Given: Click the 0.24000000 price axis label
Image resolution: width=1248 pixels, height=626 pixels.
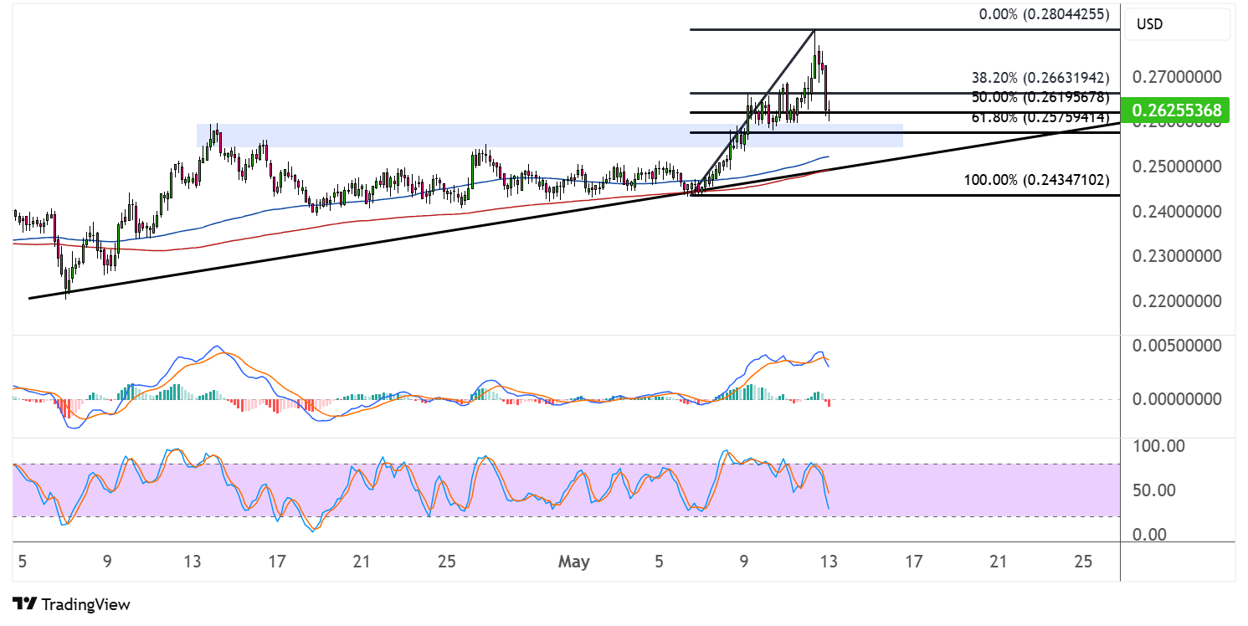Looking at the screenshot, I should 1178,212.
